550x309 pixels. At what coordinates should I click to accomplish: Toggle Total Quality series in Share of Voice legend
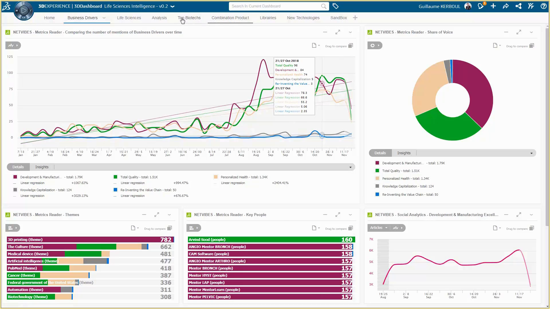(377, 171)
